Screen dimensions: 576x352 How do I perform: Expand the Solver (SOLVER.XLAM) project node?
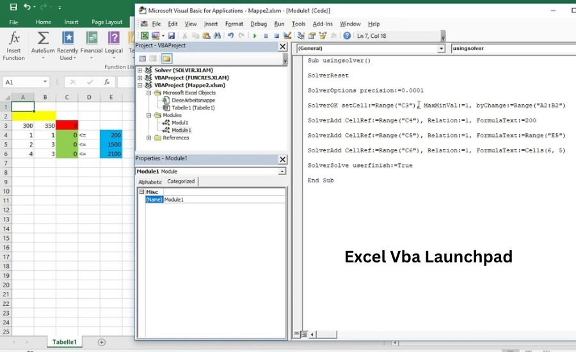140,70
